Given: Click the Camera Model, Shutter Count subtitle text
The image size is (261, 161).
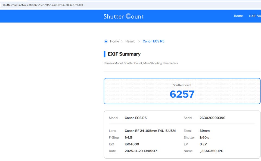Looking at the screenshot, I should pyautogui.click(x=141, y=63).
